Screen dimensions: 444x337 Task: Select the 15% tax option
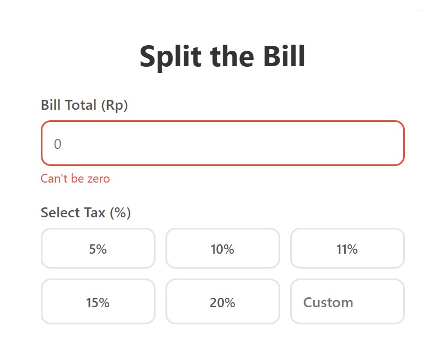pos(98,302)
